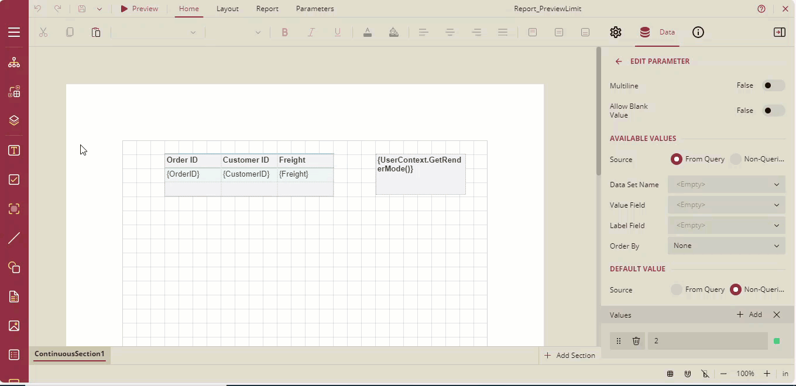The height and width of the screenshot is (386, 796).
Task: Open the Layout ribbon tab
Action: tap(227, 9)
